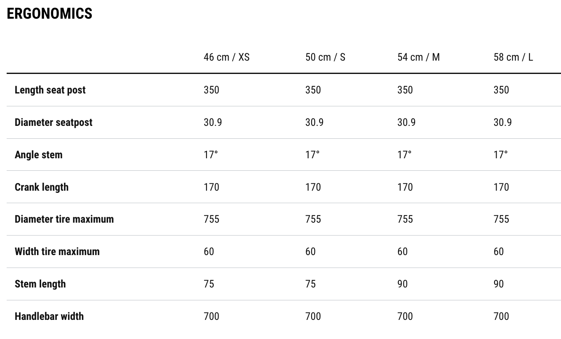Click the Diameter seatpost row label

(53, 122)
